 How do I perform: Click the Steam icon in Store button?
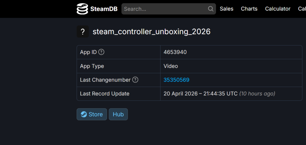(84, 114)
